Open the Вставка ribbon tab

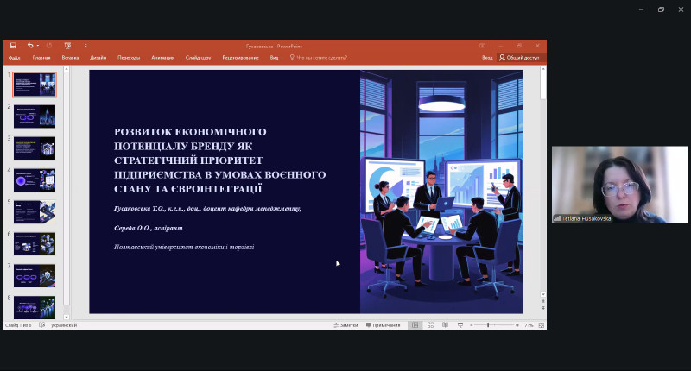click(70, 58)
